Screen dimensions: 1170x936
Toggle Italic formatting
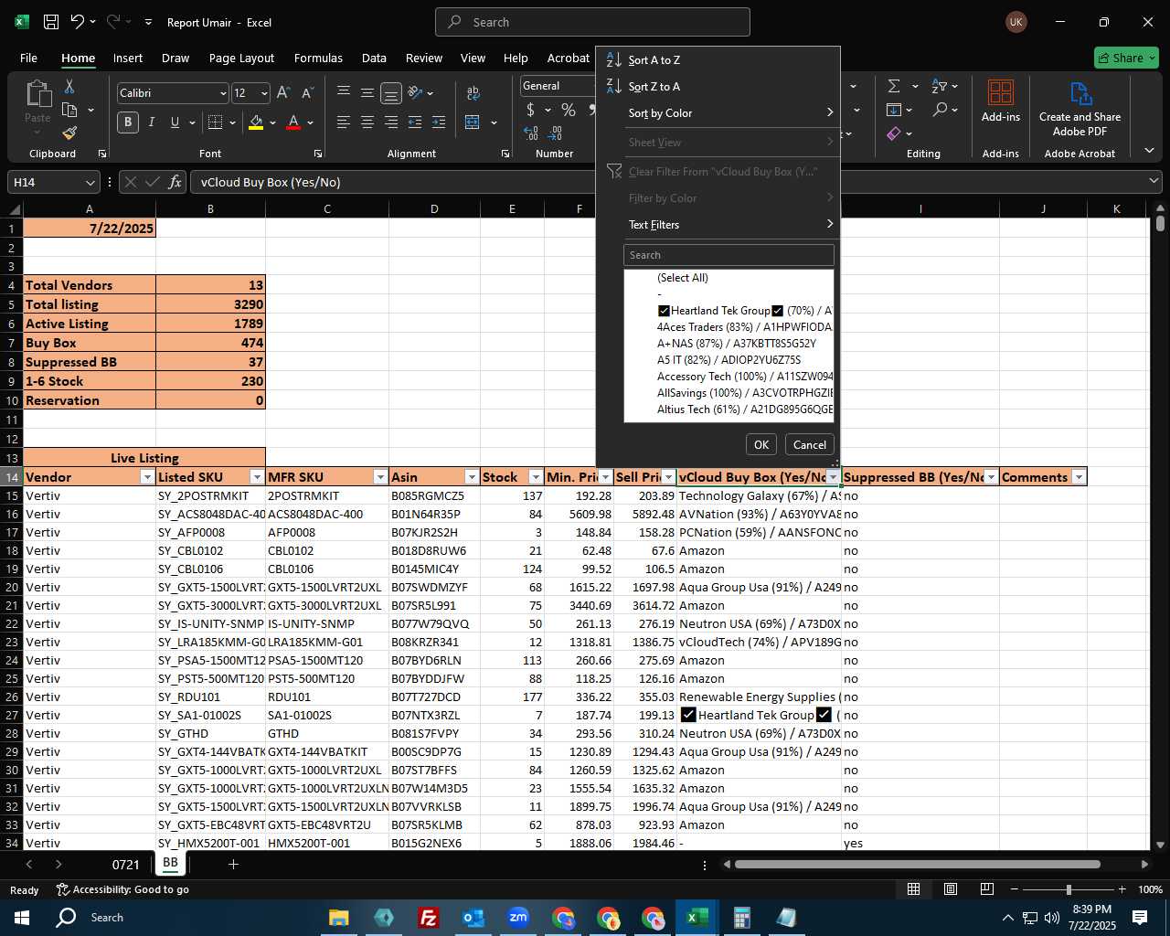[151, 122]
